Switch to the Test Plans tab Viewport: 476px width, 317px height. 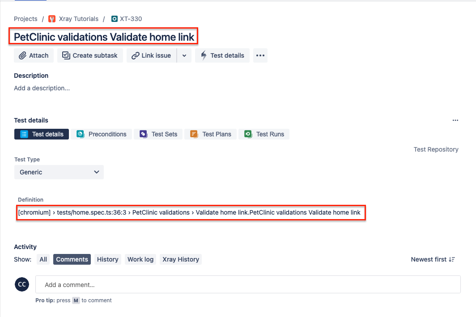click(x=210, y=134)
